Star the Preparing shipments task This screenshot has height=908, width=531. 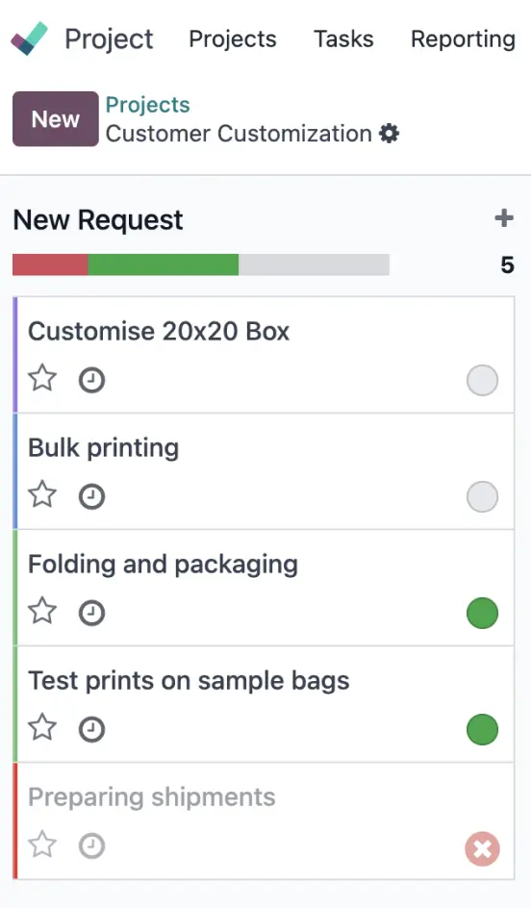[43, 845]
